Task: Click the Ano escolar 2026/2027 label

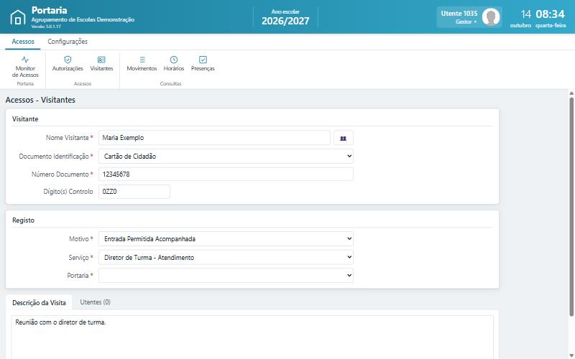Action: tap(285, 17)
